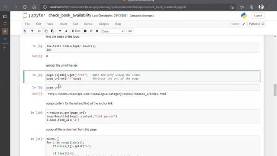The width and height of the screenshot is (277, 156).
Task: Open the Widgets menu
Action: [104, 24]
